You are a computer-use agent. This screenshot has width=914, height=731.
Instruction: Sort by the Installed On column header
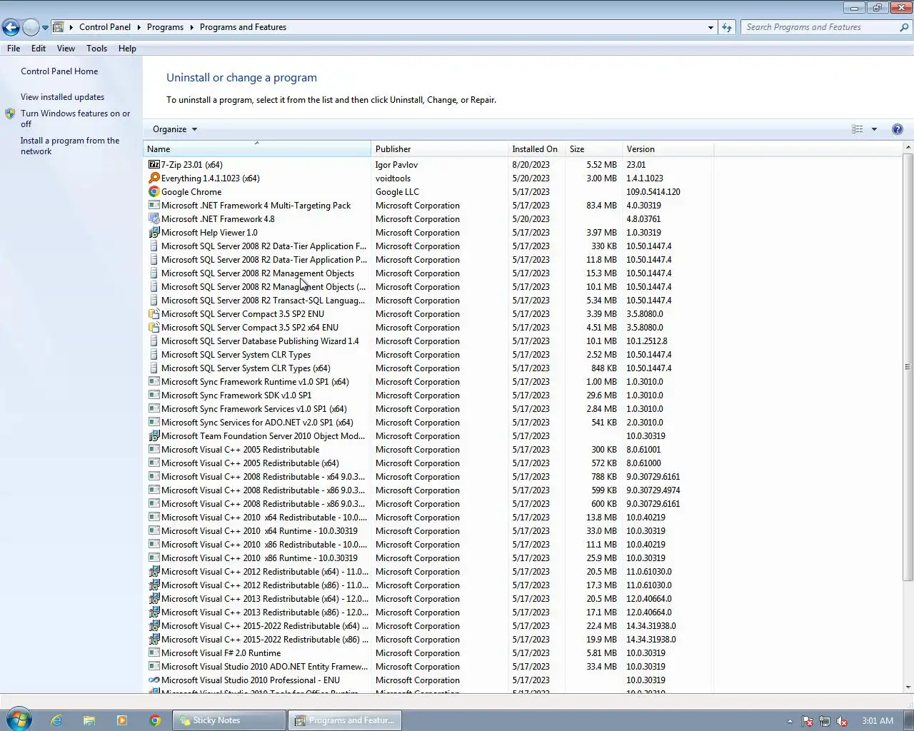(x=536, y=149)
